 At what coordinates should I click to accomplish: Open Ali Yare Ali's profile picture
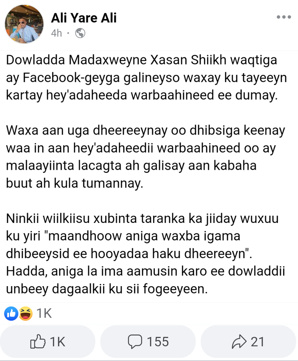[24, 24]
